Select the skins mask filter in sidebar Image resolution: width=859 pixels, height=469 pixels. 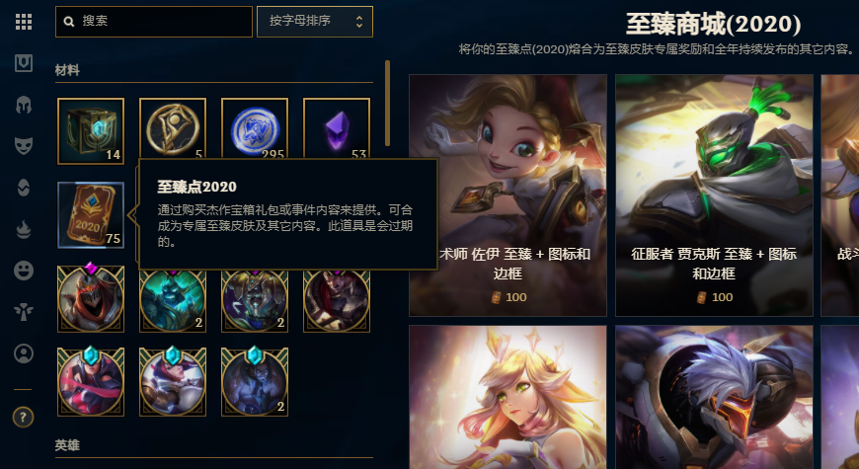tap(24, 146)
